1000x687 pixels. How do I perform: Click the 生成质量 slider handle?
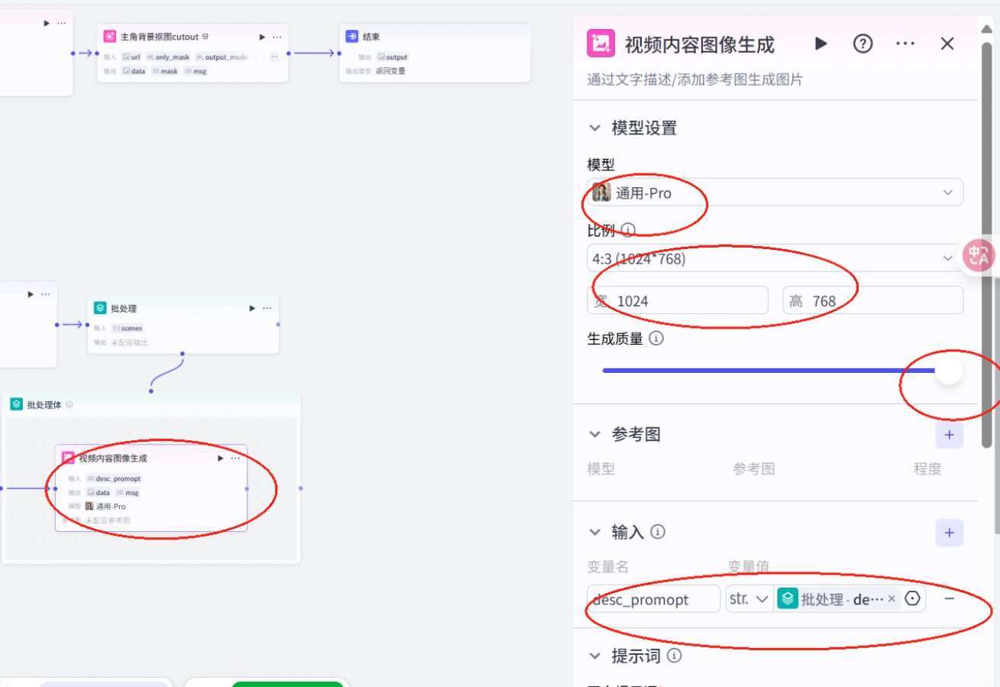948,371
